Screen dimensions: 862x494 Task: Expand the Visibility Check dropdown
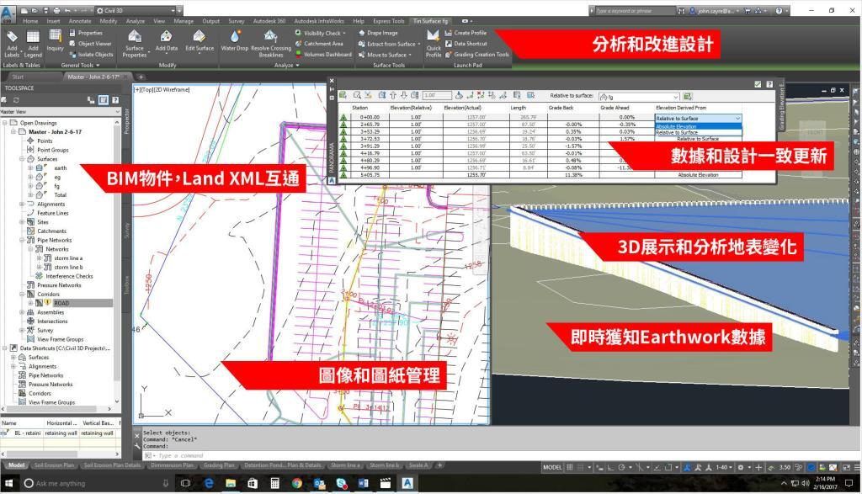344,34
